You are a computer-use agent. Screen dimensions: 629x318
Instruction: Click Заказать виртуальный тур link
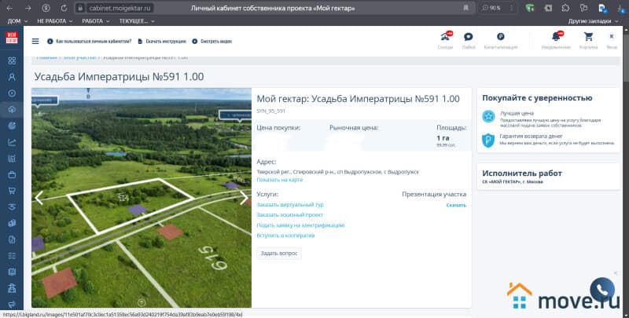pyautogui.click(x=290, y=205)
